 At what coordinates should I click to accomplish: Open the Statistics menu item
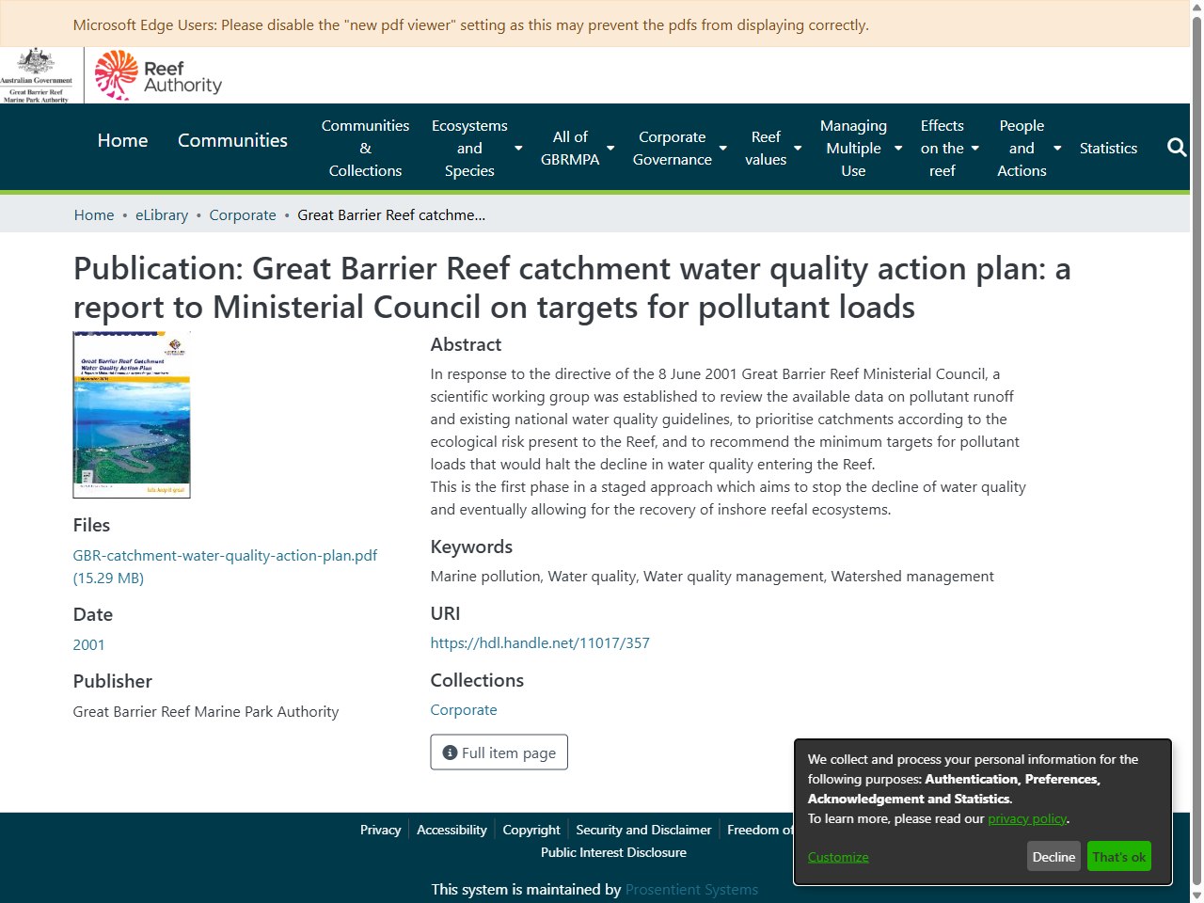1108,149
